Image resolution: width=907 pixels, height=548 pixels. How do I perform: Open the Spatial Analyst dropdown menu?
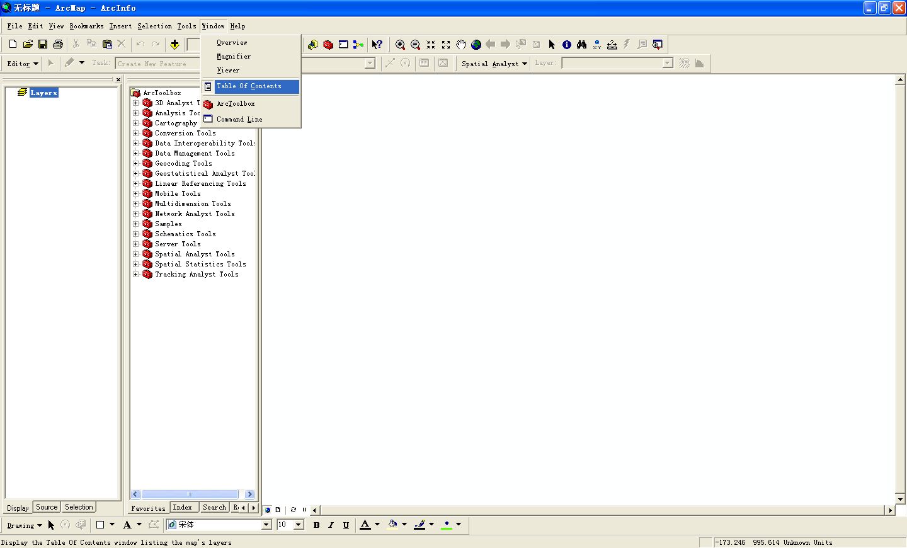click(x=494, y=63)
